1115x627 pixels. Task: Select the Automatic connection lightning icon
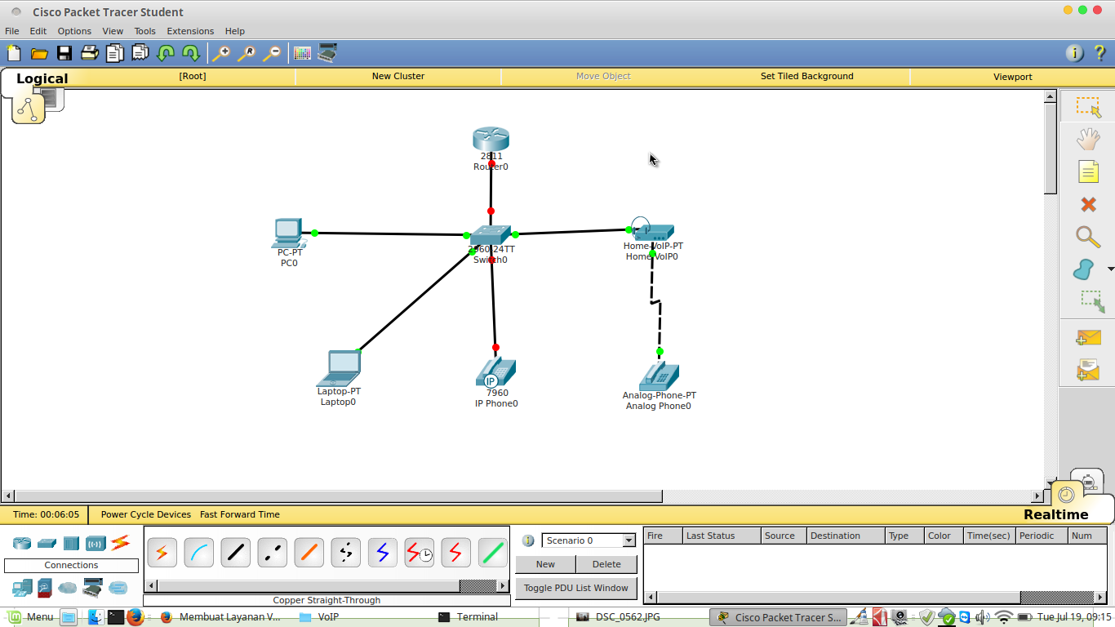[162, 553]
